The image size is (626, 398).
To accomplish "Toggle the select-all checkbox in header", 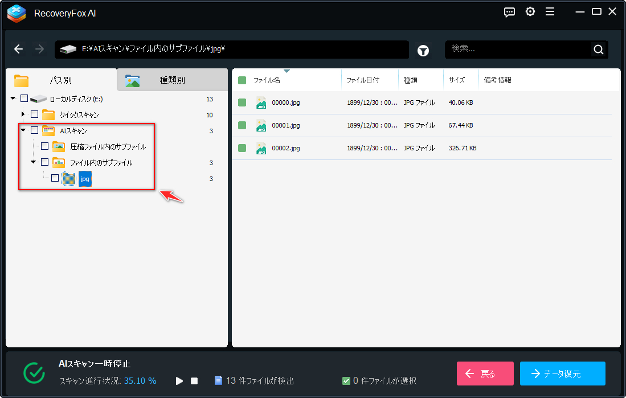I will click(242, 80).
